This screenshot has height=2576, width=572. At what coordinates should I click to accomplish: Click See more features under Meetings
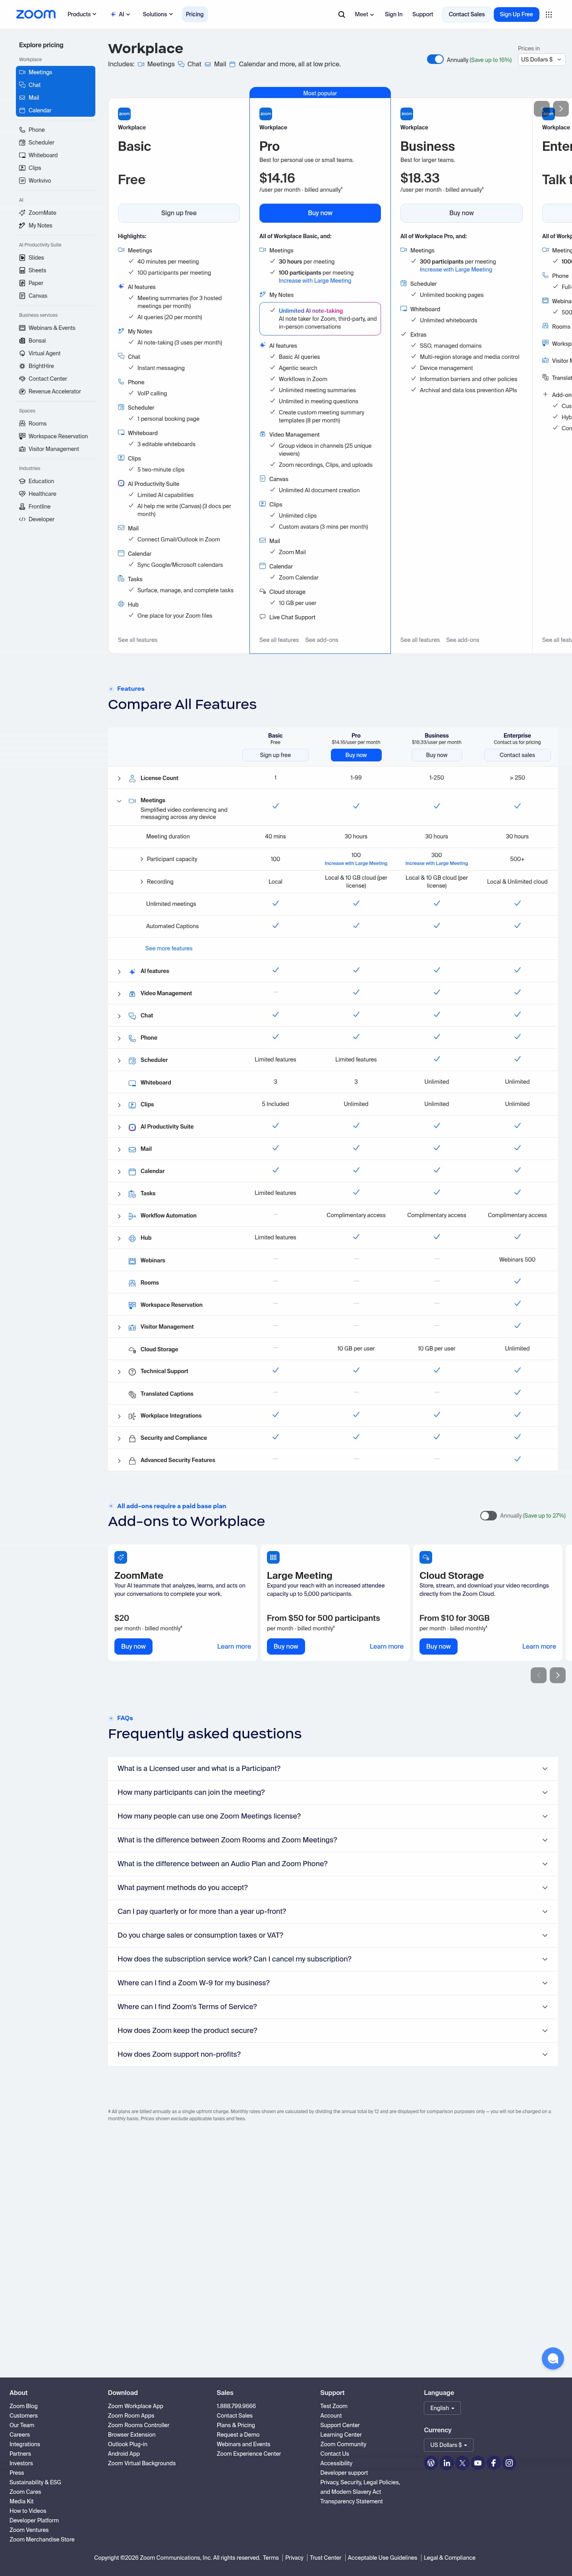tap(169, 948)
